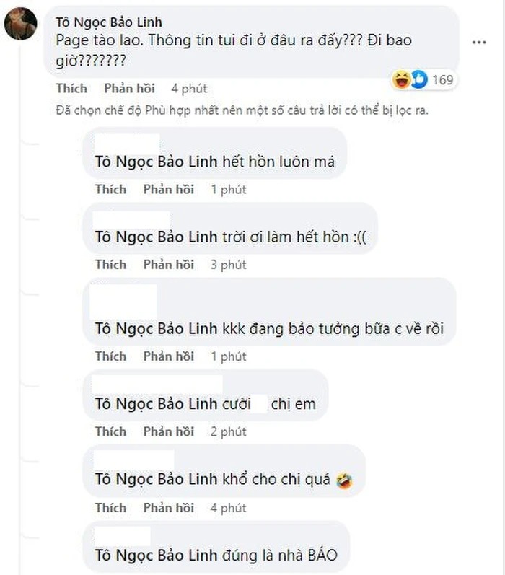Like the "trời ơi làm hết hồn" reply
The width and height of the screenshot is (505, 575).
(x=110, y=265)
